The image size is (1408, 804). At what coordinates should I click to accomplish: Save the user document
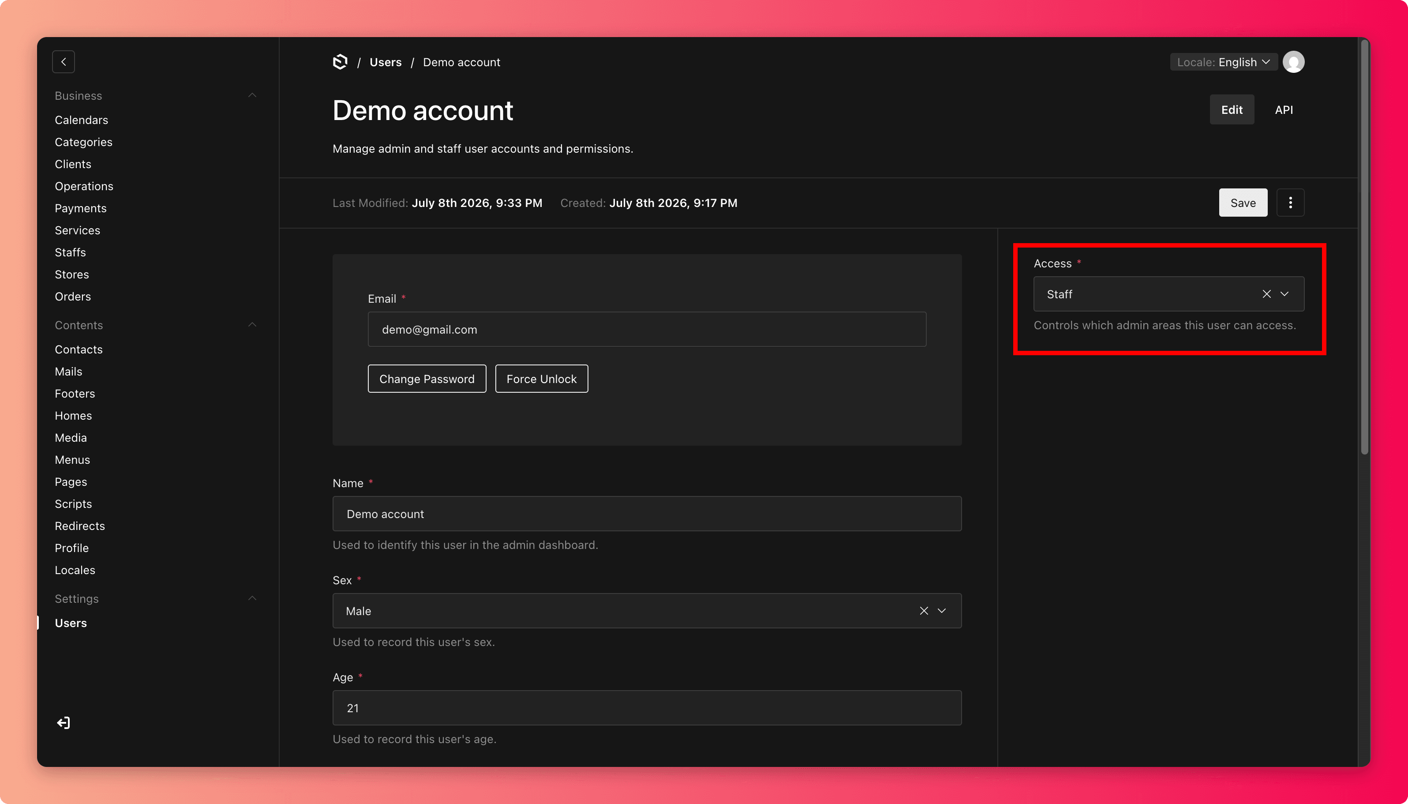tap(1243, 203)
